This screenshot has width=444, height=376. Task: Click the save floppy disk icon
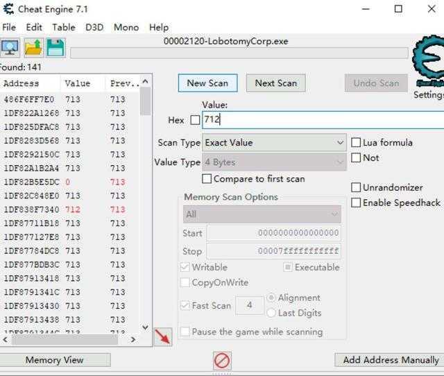point(55,48)
